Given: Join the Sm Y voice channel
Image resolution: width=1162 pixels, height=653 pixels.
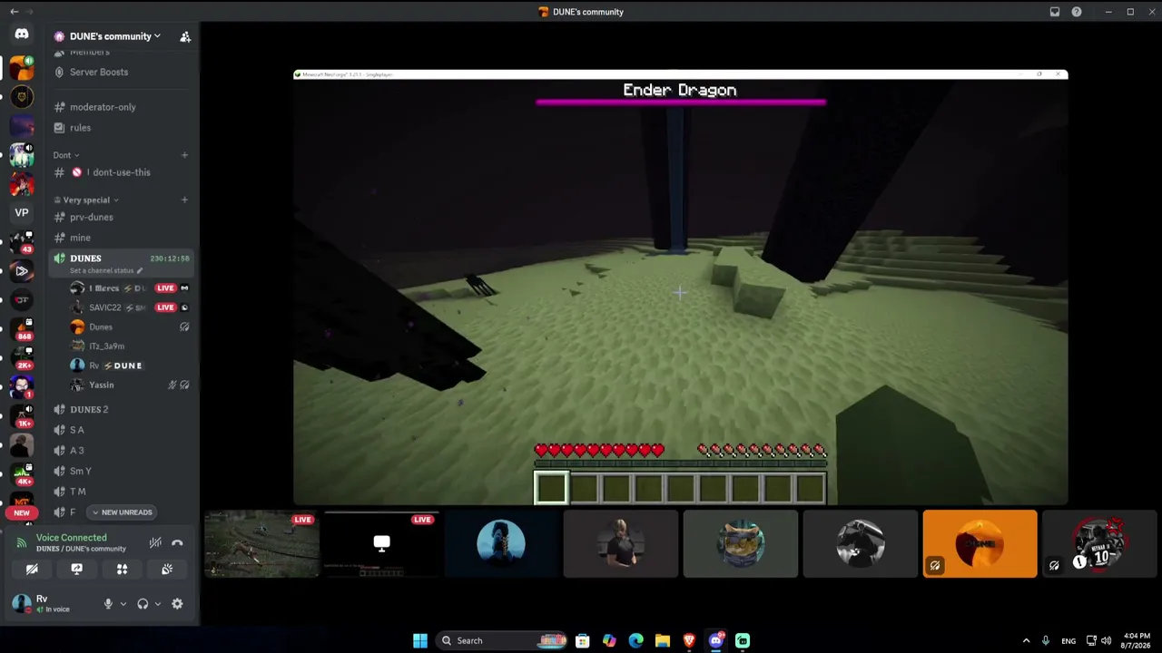Looking at the screenshot, I should (81, 472).
